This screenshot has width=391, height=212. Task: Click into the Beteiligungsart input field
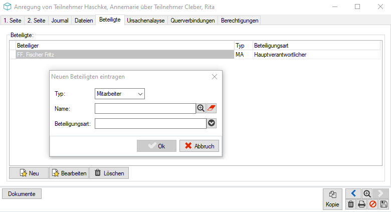(x=150, y=123)
